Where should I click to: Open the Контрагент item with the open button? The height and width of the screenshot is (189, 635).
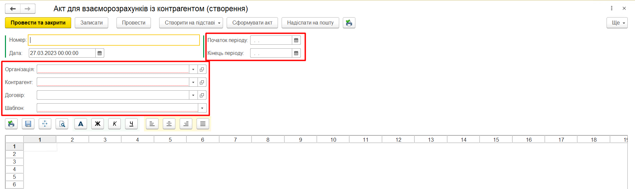tap(202, 82)
